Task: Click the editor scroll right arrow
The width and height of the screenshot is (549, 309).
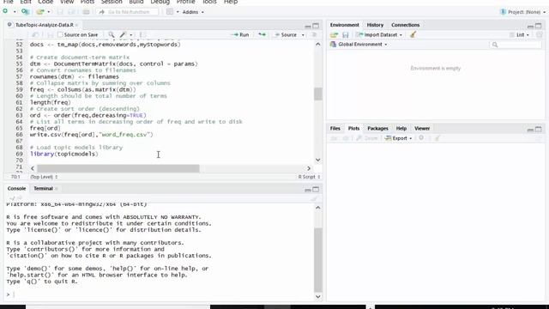Action: click(309, 168)
